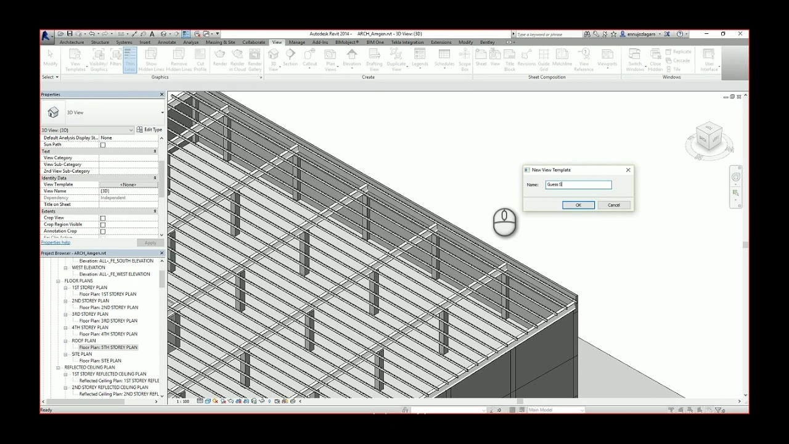Switch to the Annotate ribbon tab

click(x=166, y=43)
